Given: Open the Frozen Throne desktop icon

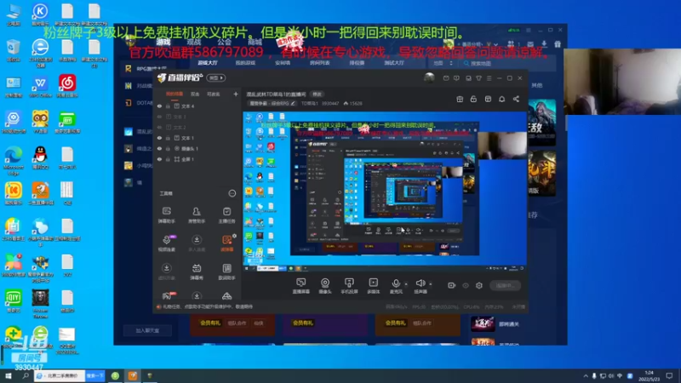Looking at the screenshot, I should click(x=40, y=304).
